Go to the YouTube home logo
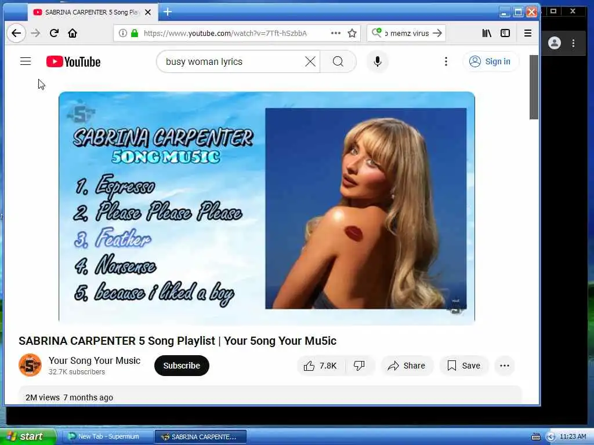 (x=74, y=61)
